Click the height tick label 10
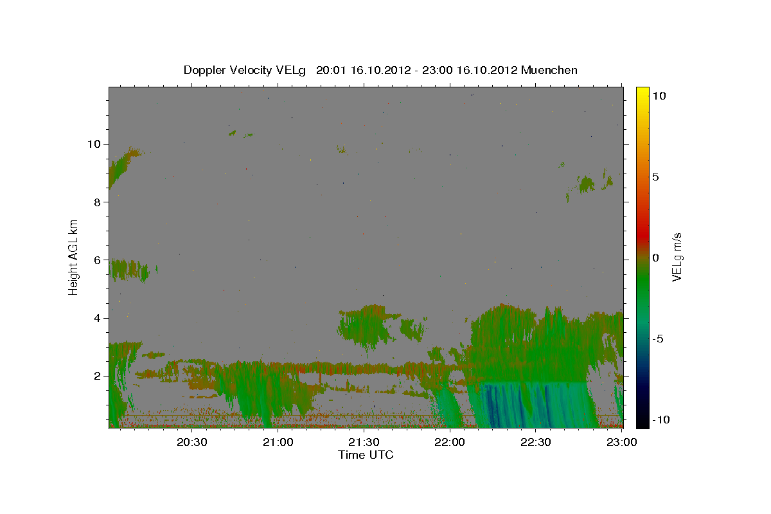 click(95, 144)
